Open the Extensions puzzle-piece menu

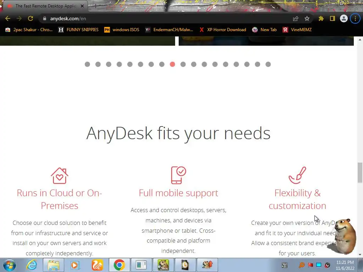(x=321, y=18)
